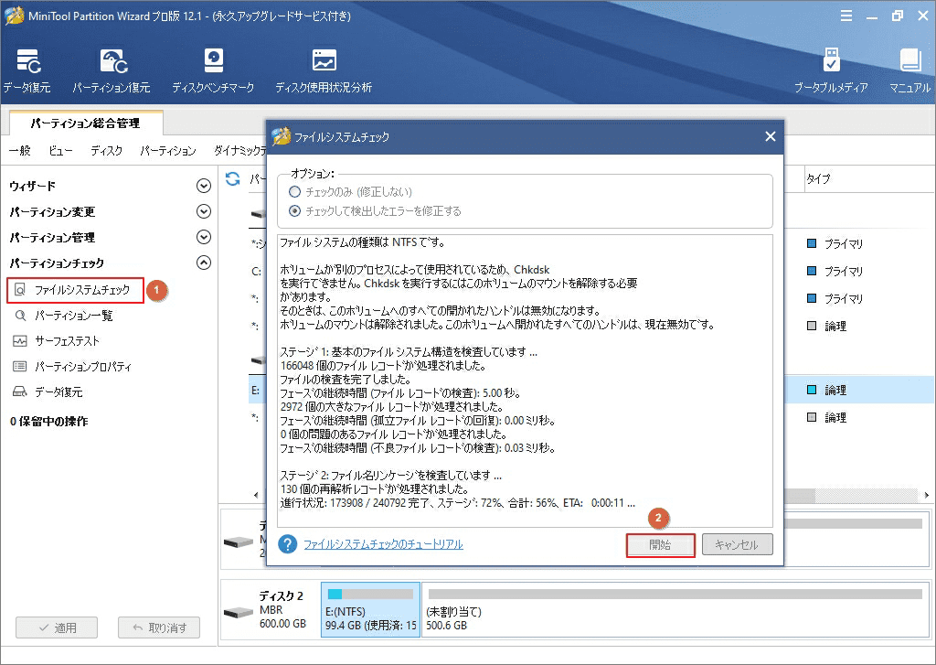
Task: Click the horizontal scrollbar left arrow
Action: (x=257, y=495)
